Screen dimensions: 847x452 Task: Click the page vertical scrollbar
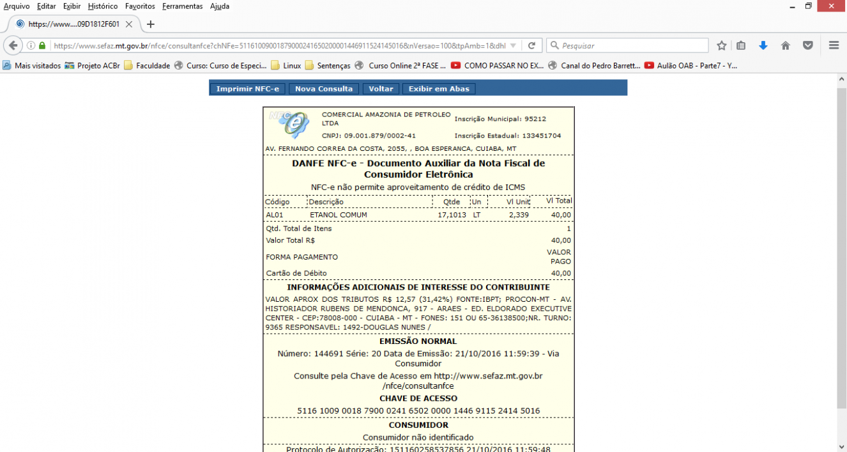click(842, 248)
